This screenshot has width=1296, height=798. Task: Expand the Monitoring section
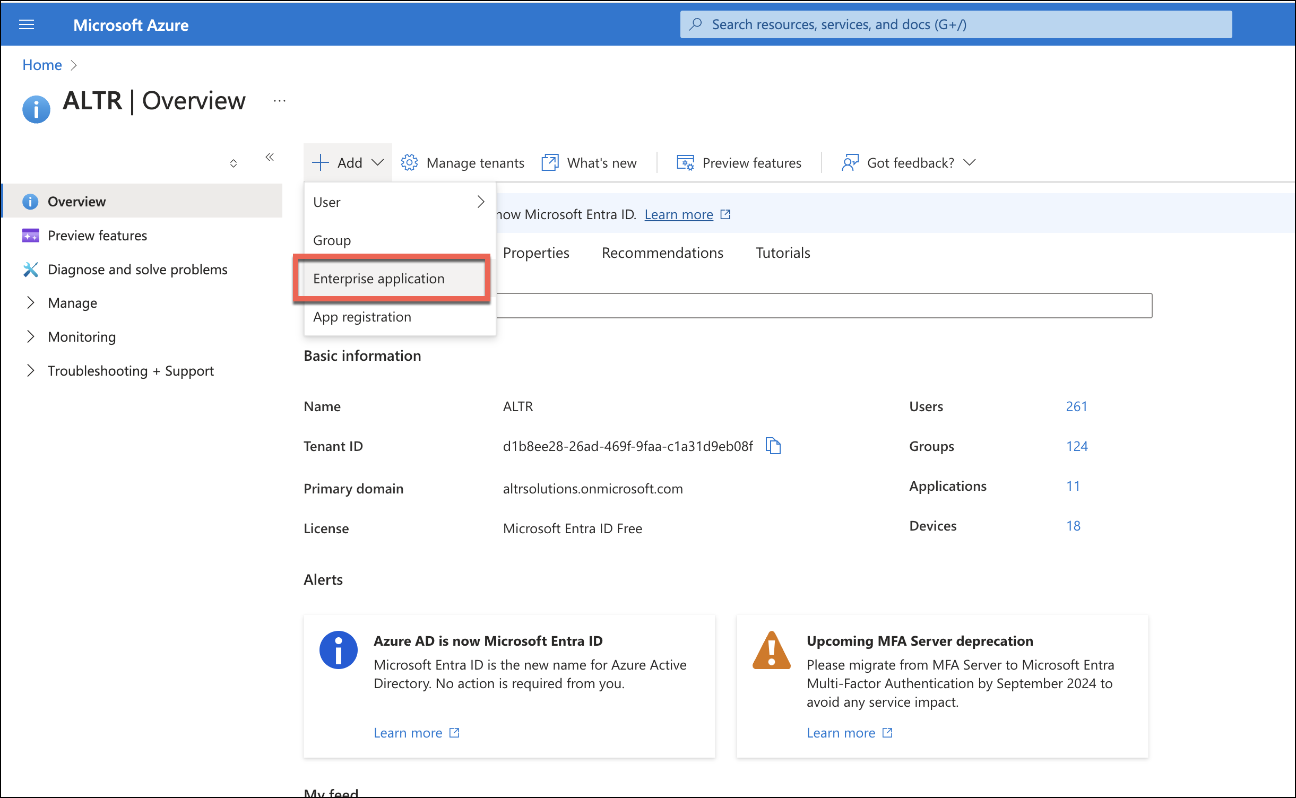tap(30, 336)
